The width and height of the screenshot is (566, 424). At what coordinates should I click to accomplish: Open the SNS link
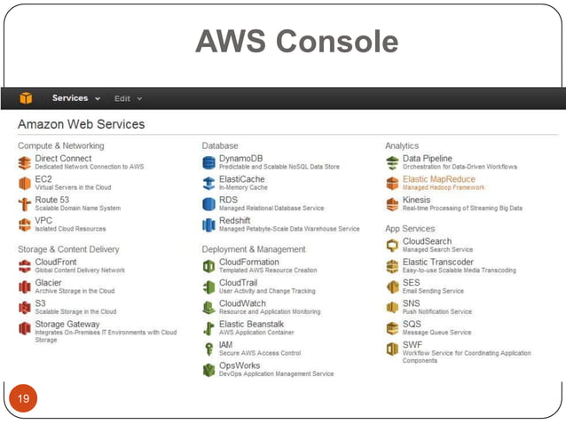click(x=411, y=303)
